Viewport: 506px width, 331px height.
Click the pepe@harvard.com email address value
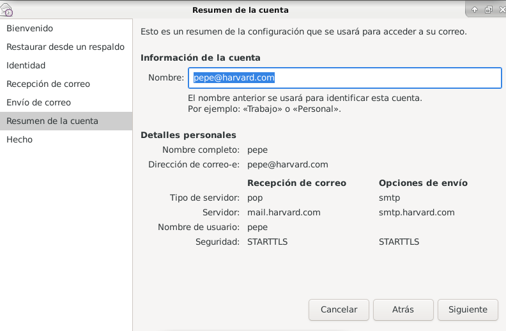click(287, 165)
